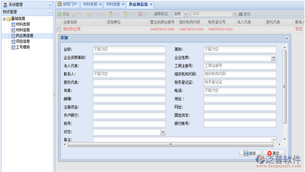Close the 材料类别 tab via its x icon

(x=100, y=4)
